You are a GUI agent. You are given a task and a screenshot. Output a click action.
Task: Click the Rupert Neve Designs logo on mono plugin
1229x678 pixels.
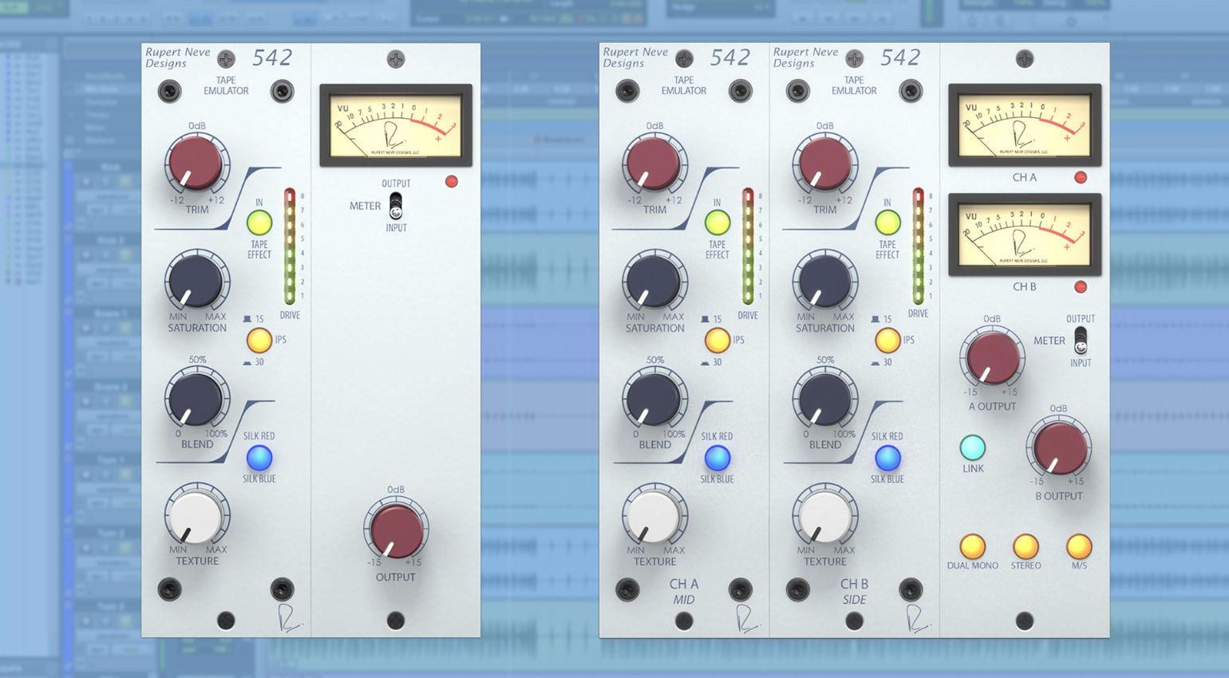tap(178, 57)
